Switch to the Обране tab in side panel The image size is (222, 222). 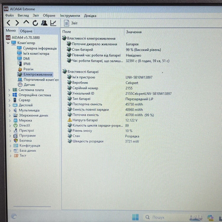(x=26, y=31)
